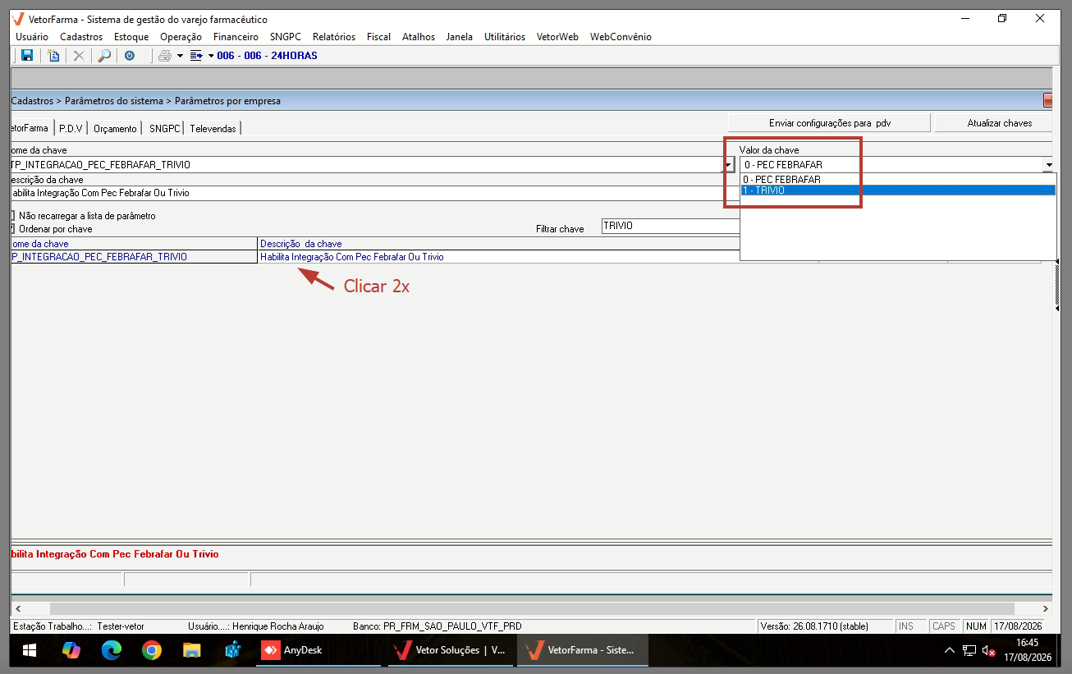
Task: Click the new record document icon
Action: click(54, 56)
